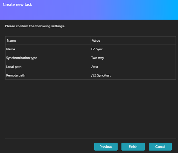Click the Create new task title
The height and width of the screenshot is (153, 178).
pos(17,4)
